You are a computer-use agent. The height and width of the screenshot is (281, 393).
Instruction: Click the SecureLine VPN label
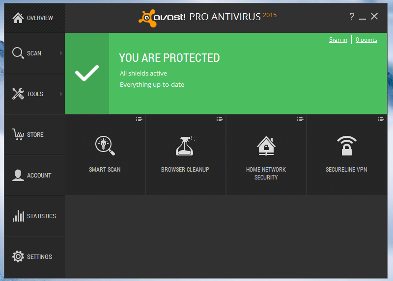346,169
